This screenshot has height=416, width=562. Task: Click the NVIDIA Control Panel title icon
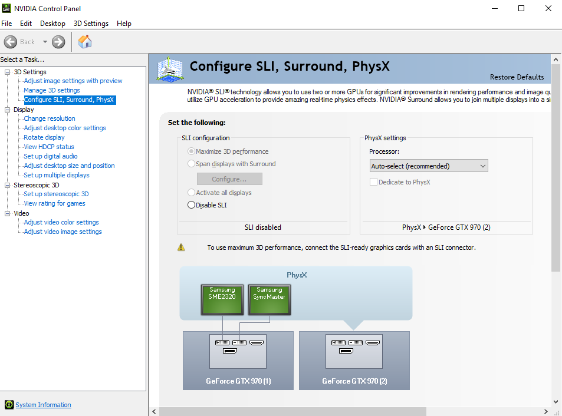[6, 8]
